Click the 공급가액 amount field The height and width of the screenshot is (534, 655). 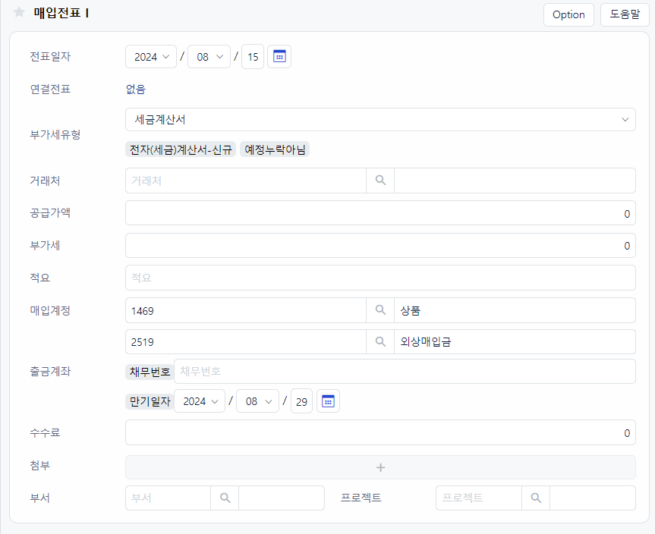coord(380,213)
